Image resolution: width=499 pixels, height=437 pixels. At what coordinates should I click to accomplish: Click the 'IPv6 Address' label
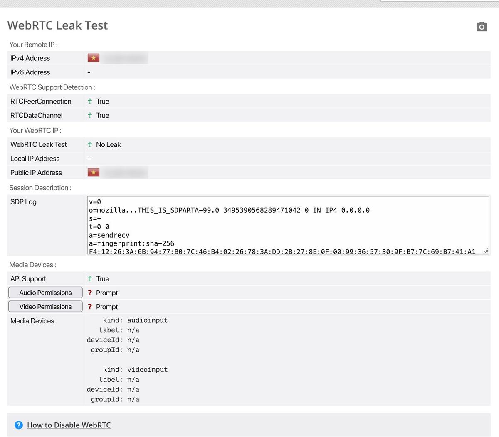30,72
